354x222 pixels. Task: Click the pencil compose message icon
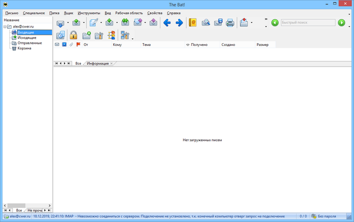93,23
